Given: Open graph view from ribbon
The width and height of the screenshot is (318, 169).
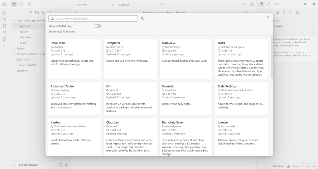Looking at the screenshot, I should pyautogui.click(x=4, y=19).
